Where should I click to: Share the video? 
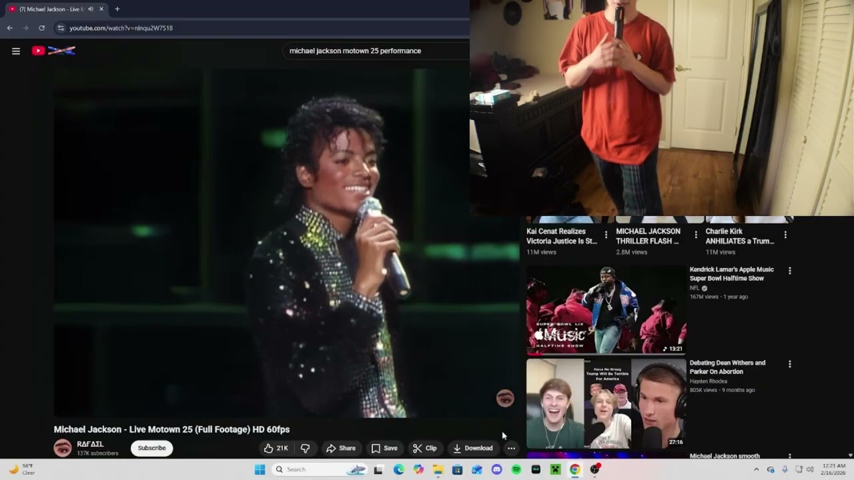pos(340,448)
